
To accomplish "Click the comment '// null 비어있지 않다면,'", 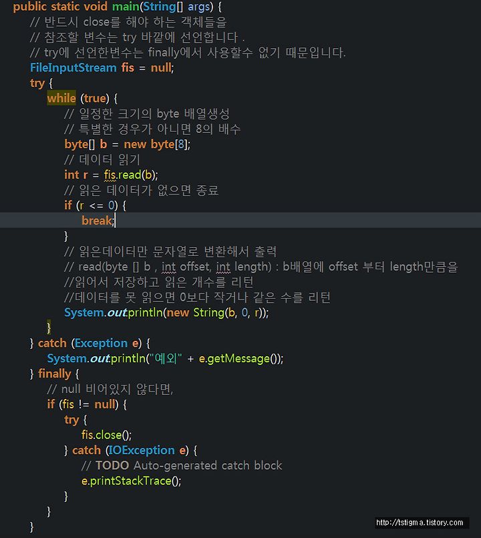I will pyautogui.click(x=110, y=389).
